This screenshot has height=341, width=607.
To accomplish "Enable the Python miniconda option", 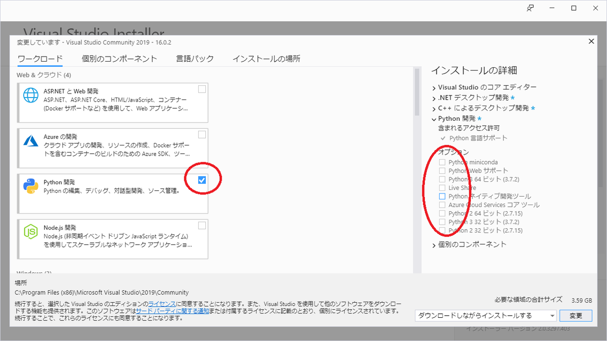I will pyautogui.click(x=442, y=162).
